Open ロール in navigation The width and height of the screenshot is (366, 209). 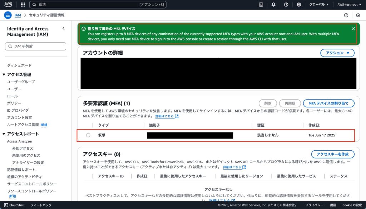pos(13,96)
